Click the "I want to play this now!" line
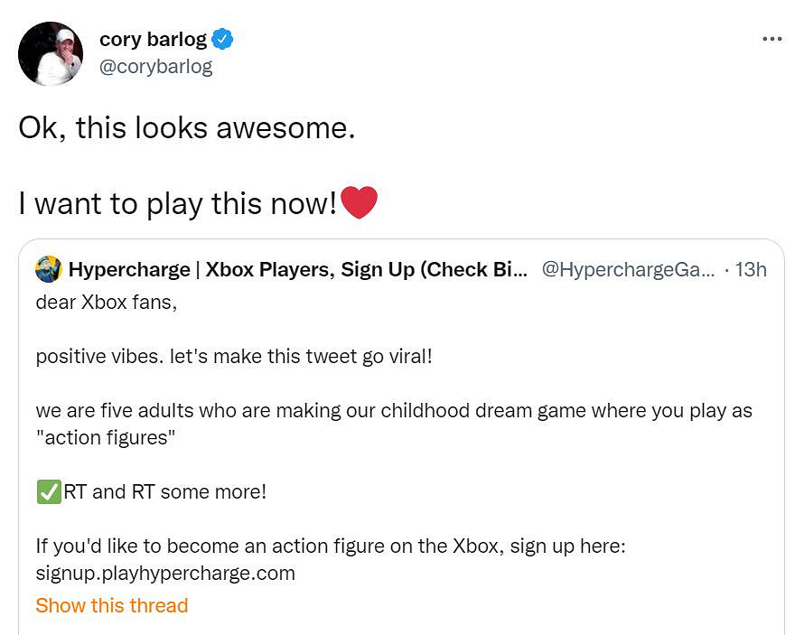 click(x=177, y=203)
